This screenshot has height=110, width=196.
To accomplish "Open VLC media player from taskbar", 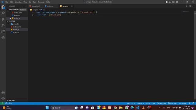I will pos(143,108).
